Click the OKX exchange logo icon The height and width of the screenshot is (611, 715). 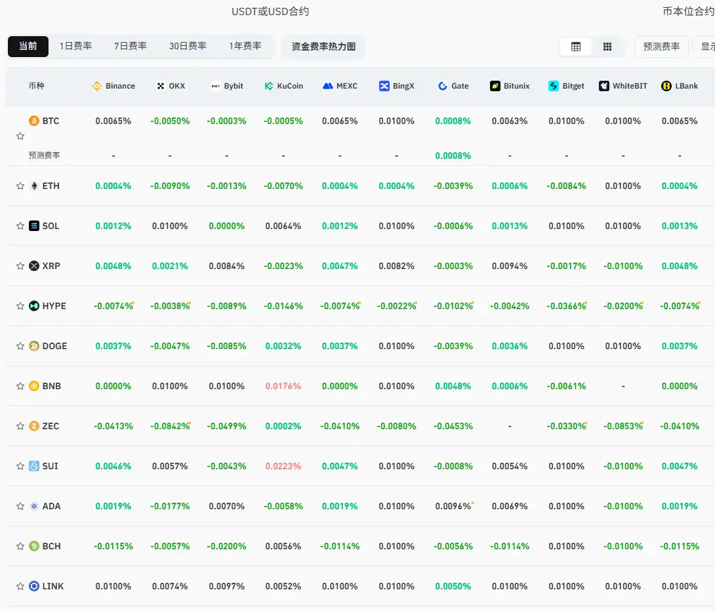(161, 86)
